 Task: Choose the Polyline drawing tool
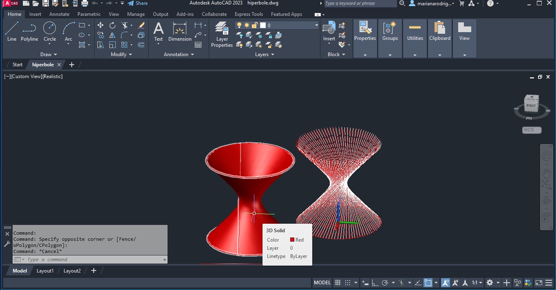coord(29,32)
